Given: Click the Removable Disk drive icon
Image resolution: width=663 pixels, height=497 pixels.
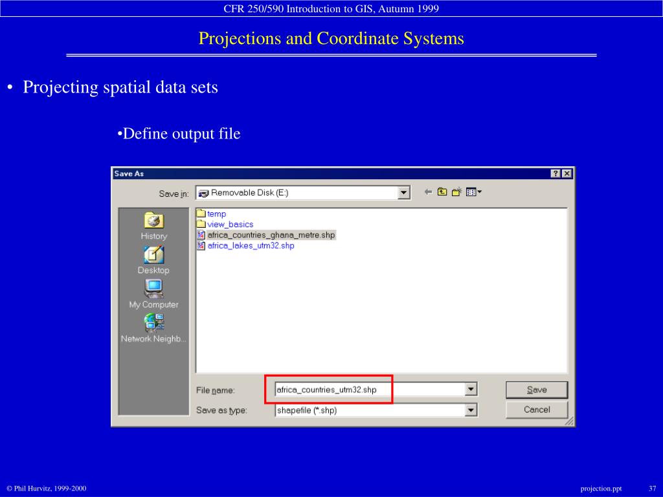Looking at the screenshot, I should [204, 193].
